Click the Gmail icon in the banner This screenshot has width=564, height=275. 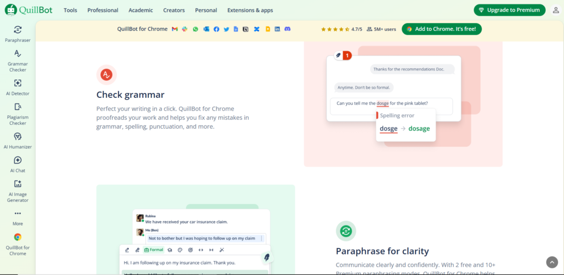tap(175, 29)
